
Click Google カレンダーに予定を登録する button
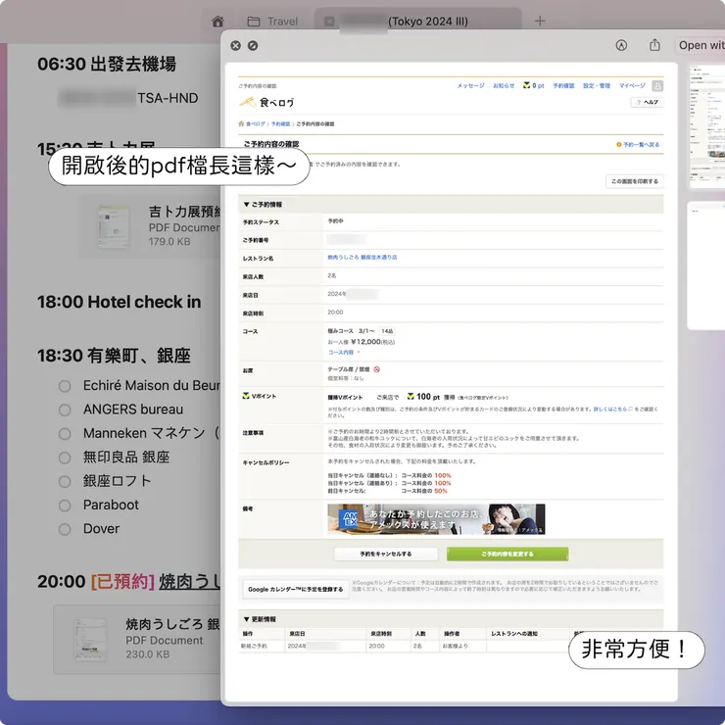click(295, 590)
